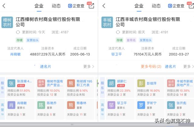Open the 企业 tab on the 樟树 page

point(39,6)
